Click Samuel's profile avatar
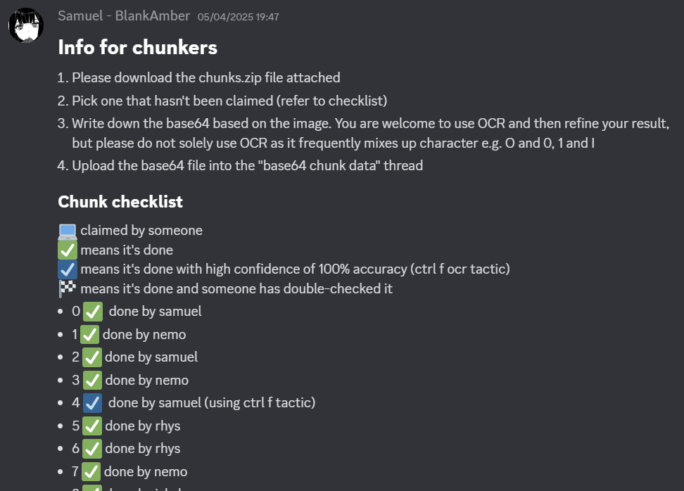Viewport: 684px width, 491px height. click(x=25, y=25)
